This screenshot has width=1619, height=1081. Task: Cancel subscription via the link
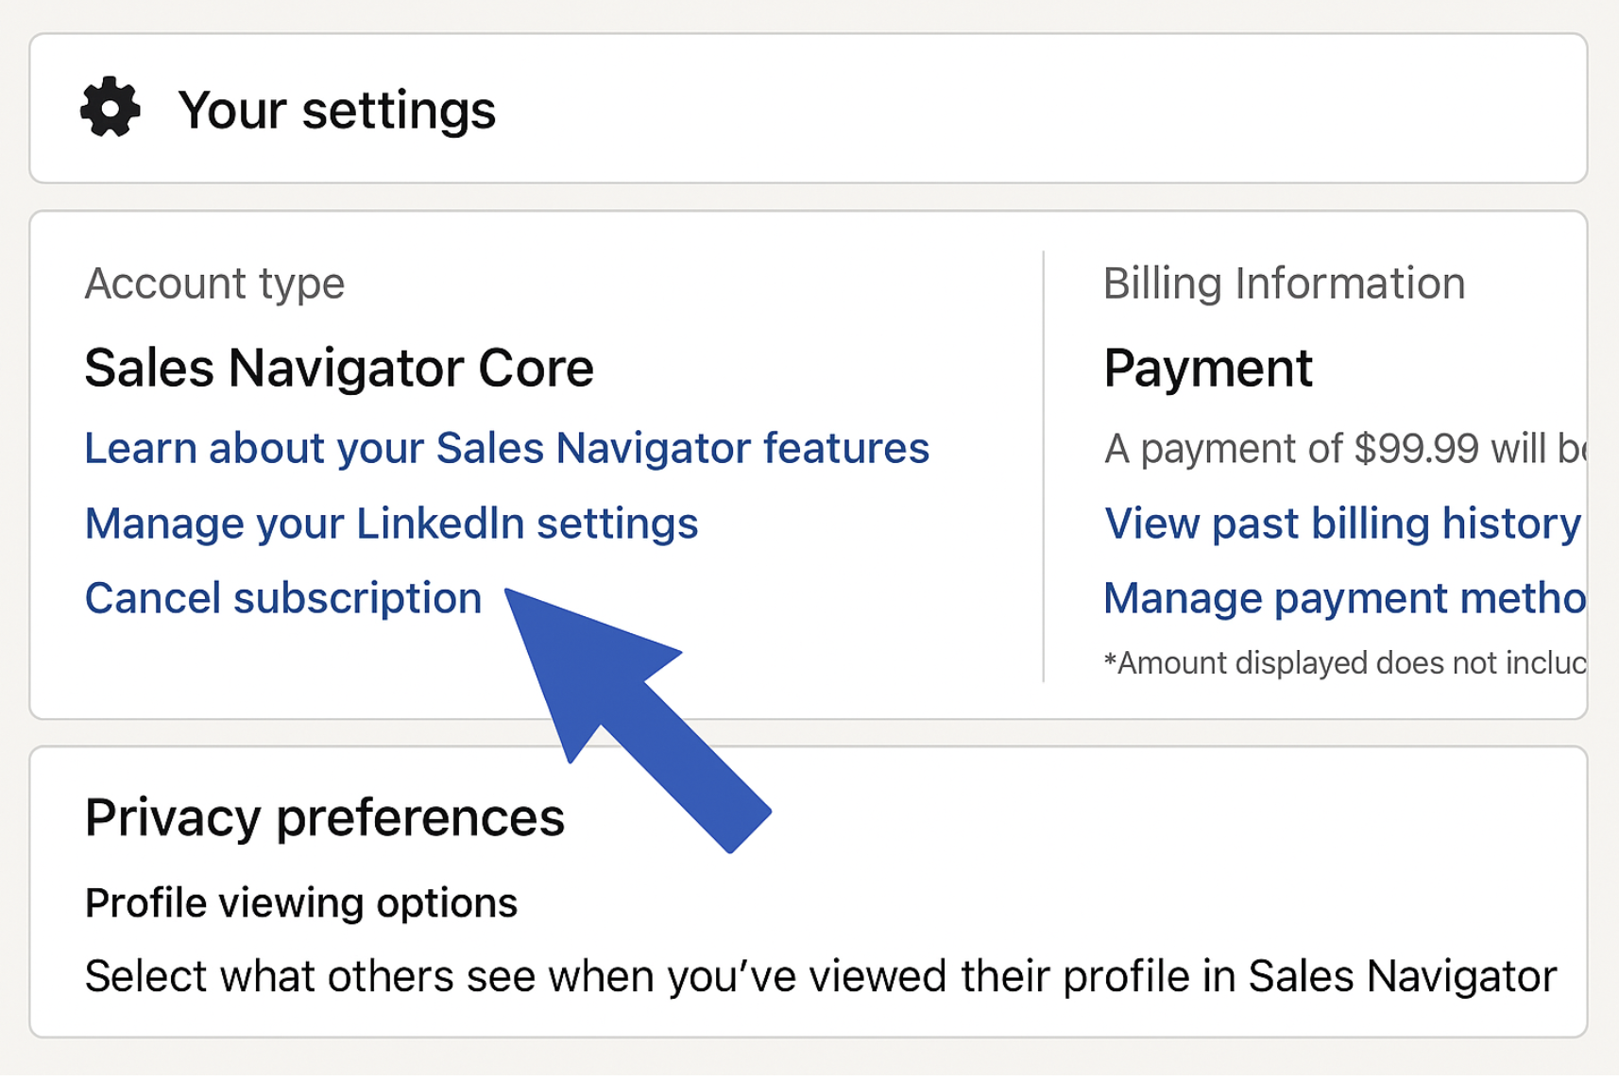283,598
